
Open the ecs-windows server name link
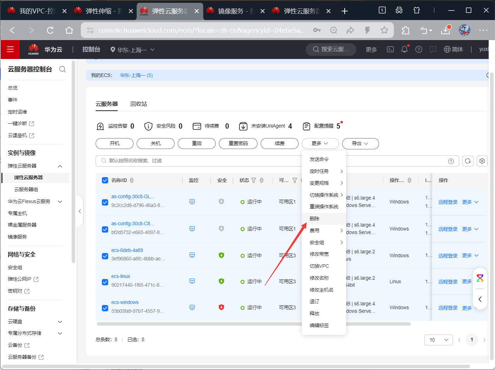coord(125,302)
